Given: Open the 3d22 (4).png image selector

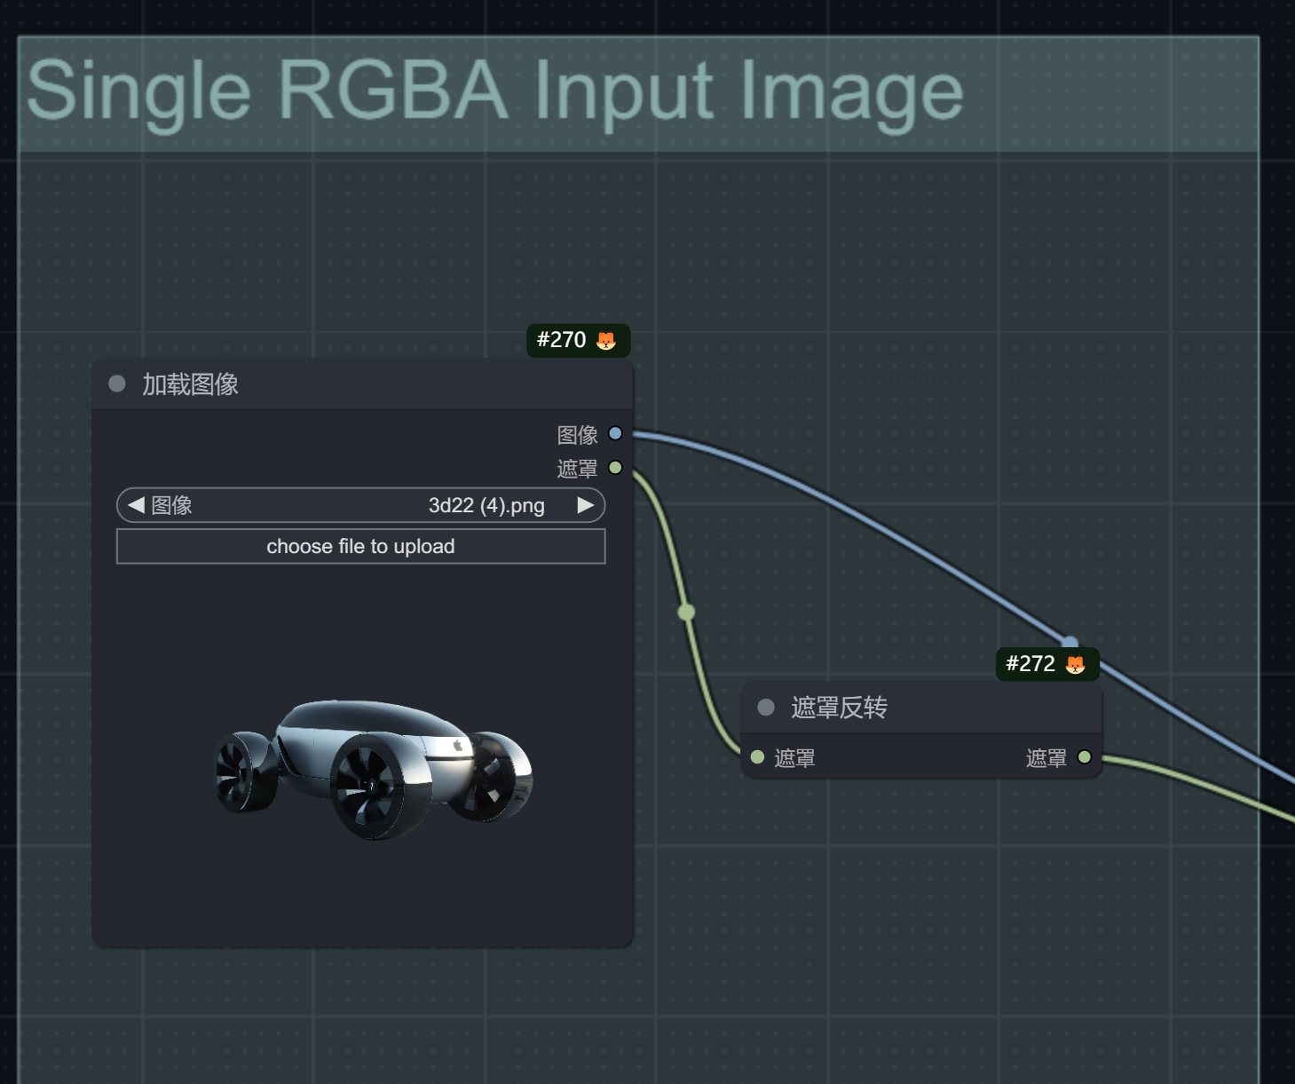Looking at the screenshot, I should [x=361, y=505].
